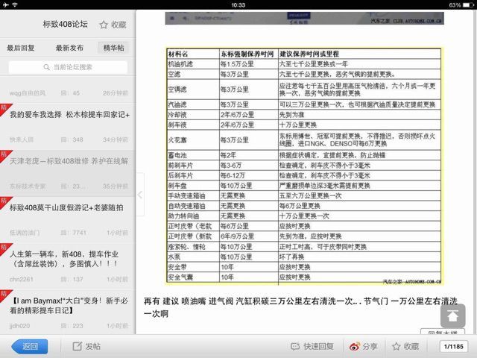The image size is (477, 358).
Task: Tap the battery indicator in status bar
Action: (x=468, y=5)
